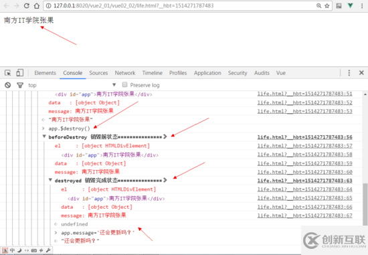Switch to the Elements tab
The height and width of the screenshot is (255, 368).
point(45,73)
